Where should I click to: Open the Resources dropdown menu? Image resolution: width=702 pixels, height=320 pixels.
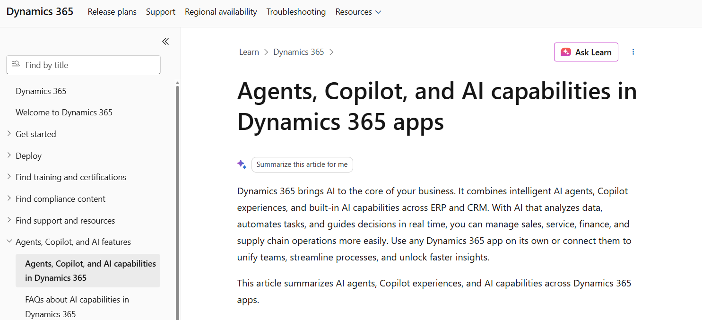[x=358, y=12]
